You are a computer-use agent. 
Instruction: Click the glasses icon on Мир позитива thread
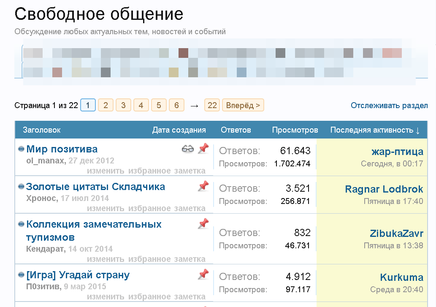[188, 149]
